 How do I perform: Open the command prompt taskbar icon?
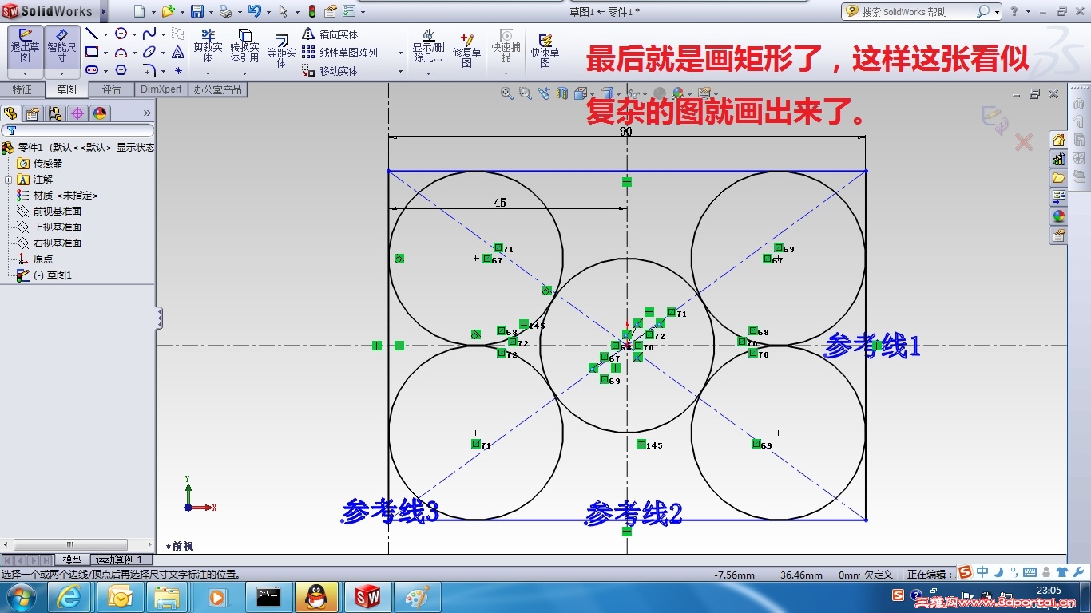pos(268,596)
